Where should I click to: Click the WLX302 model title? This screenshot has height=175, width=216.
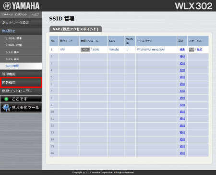(x=193, y=6)
